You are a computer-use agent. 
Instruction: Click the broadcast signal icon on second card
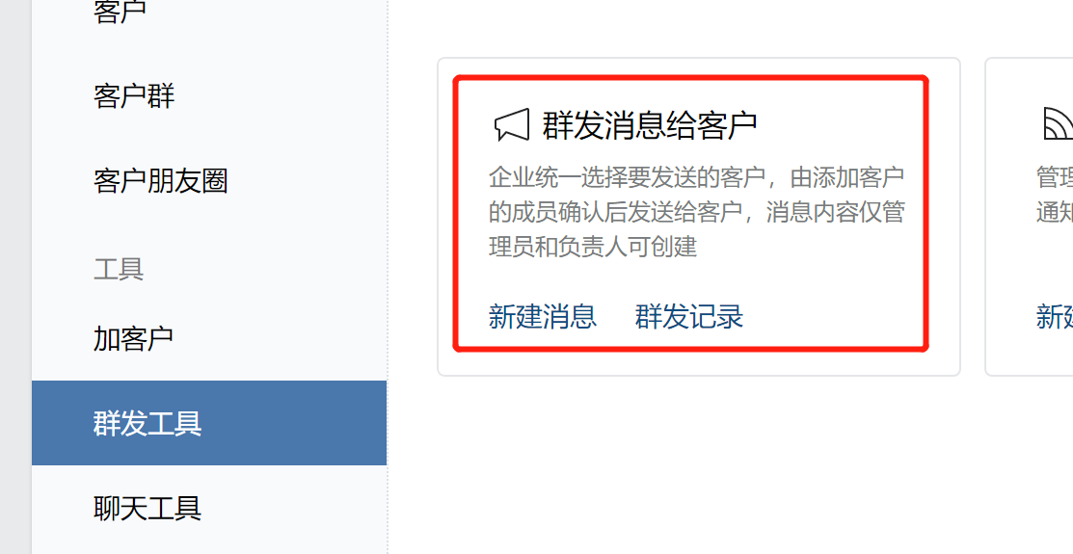coord(1058,123)
